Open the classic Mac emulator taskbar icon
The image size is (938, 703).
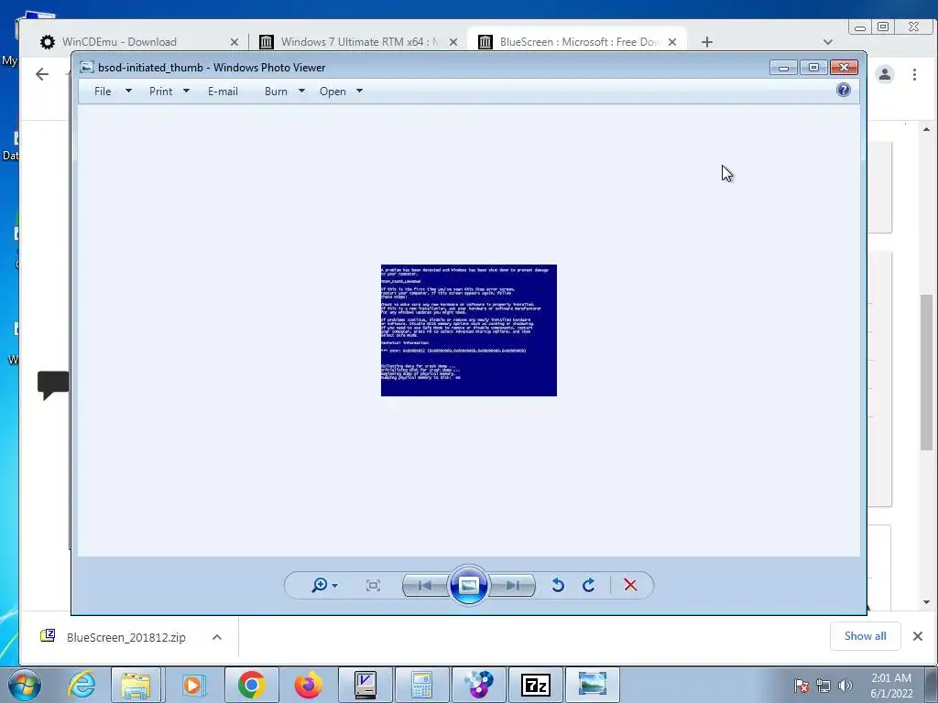[365, 685]
